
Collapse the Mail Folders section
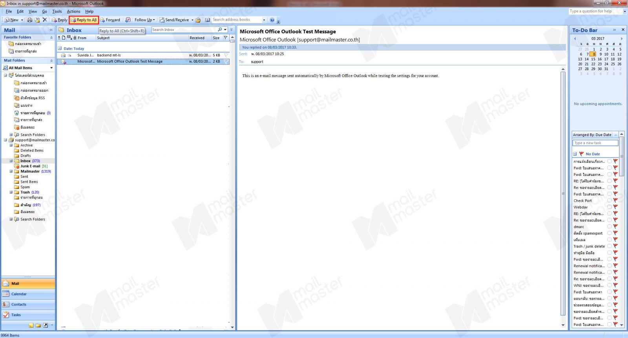[51, 60]
